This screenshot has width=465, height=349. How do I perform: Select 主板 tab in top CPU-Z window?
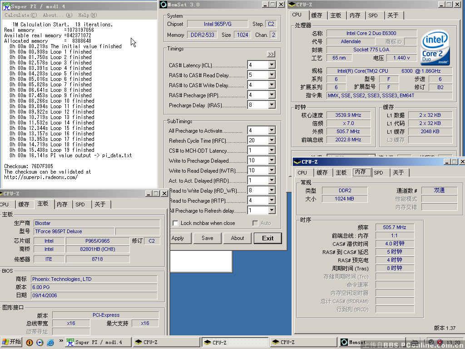(x=336, y=15)
